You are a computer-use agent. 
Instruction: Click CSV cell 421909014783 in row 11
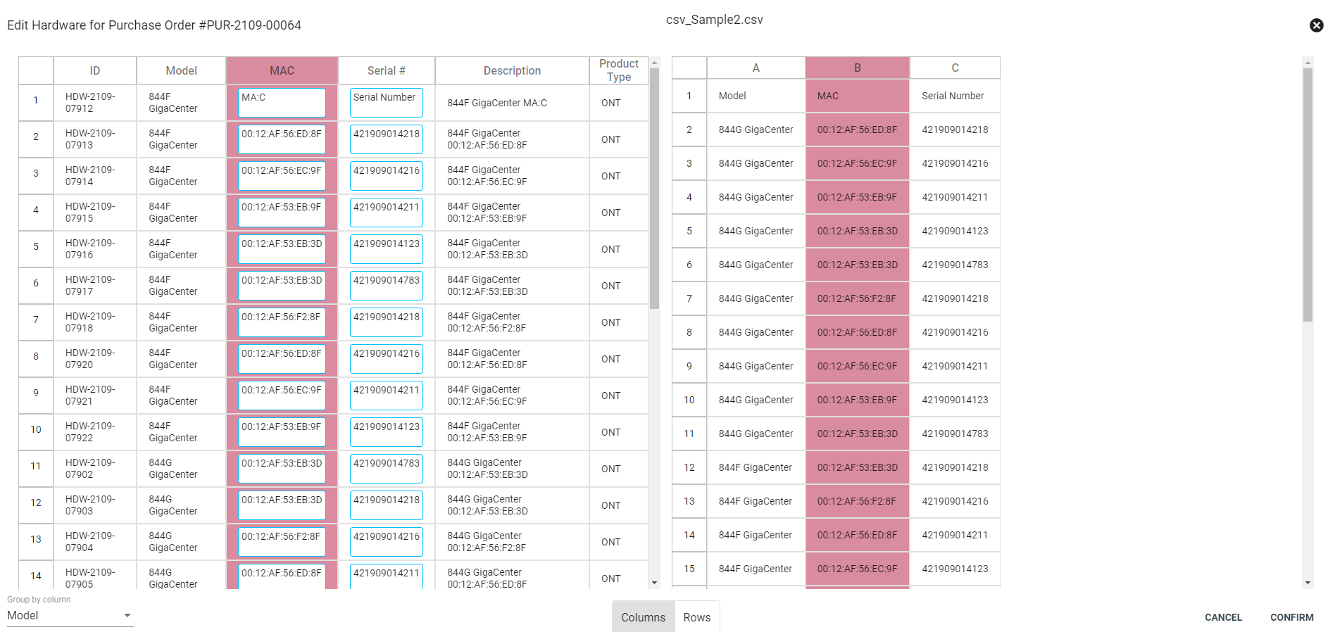coord(955,434)
